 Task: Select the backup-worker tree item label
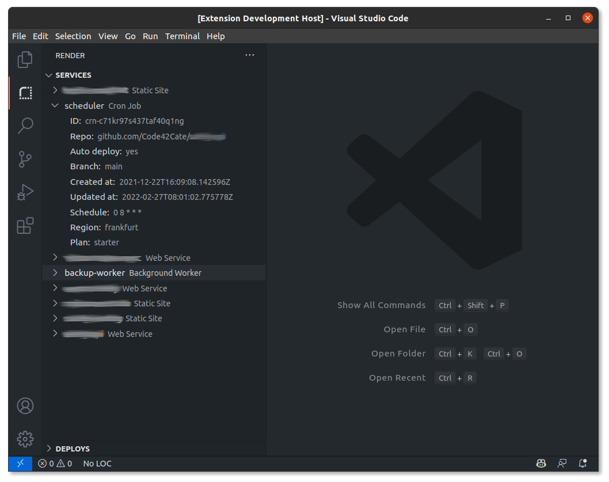click(95, 273)
